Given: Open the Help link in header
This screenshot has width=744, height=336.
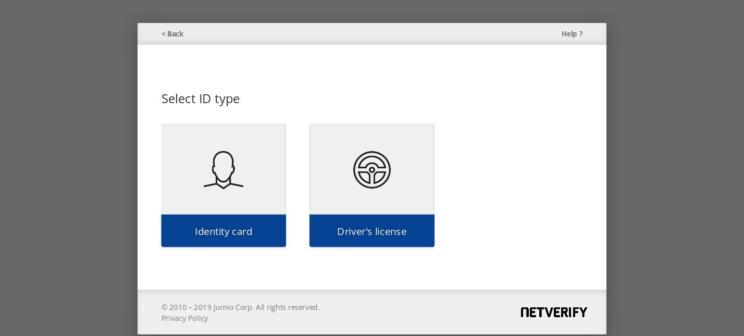Looking at the screenshot, I should click(x=568, y=34).
